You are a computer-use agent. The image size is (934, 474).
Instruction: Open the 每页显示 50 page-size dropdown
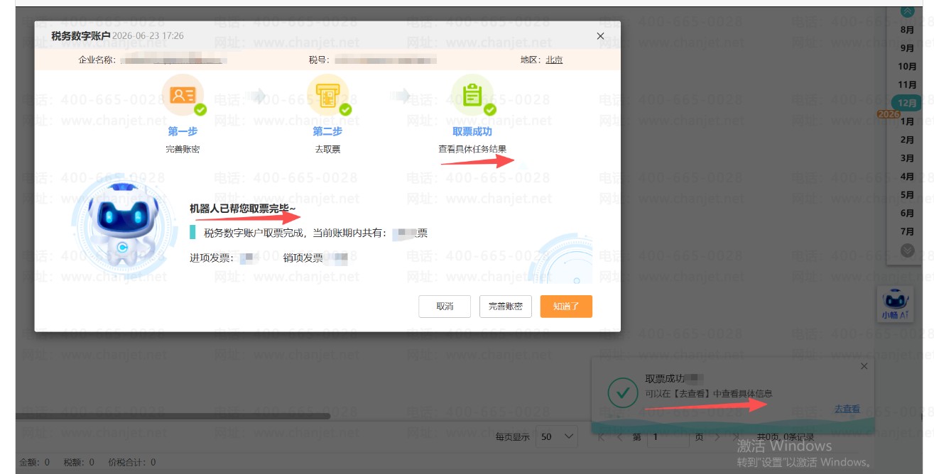pos(556,436)
